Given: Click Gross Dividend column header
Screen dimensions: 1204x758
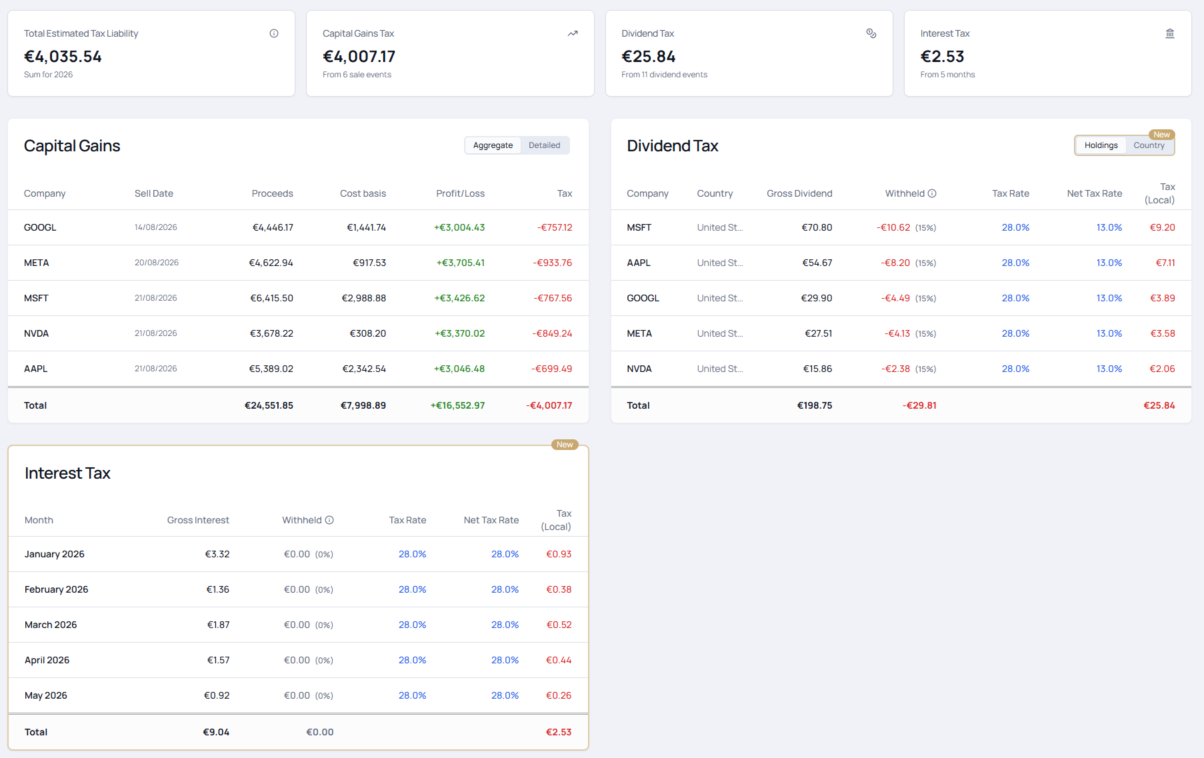Looking at the screenshot, I should point(799,193).
